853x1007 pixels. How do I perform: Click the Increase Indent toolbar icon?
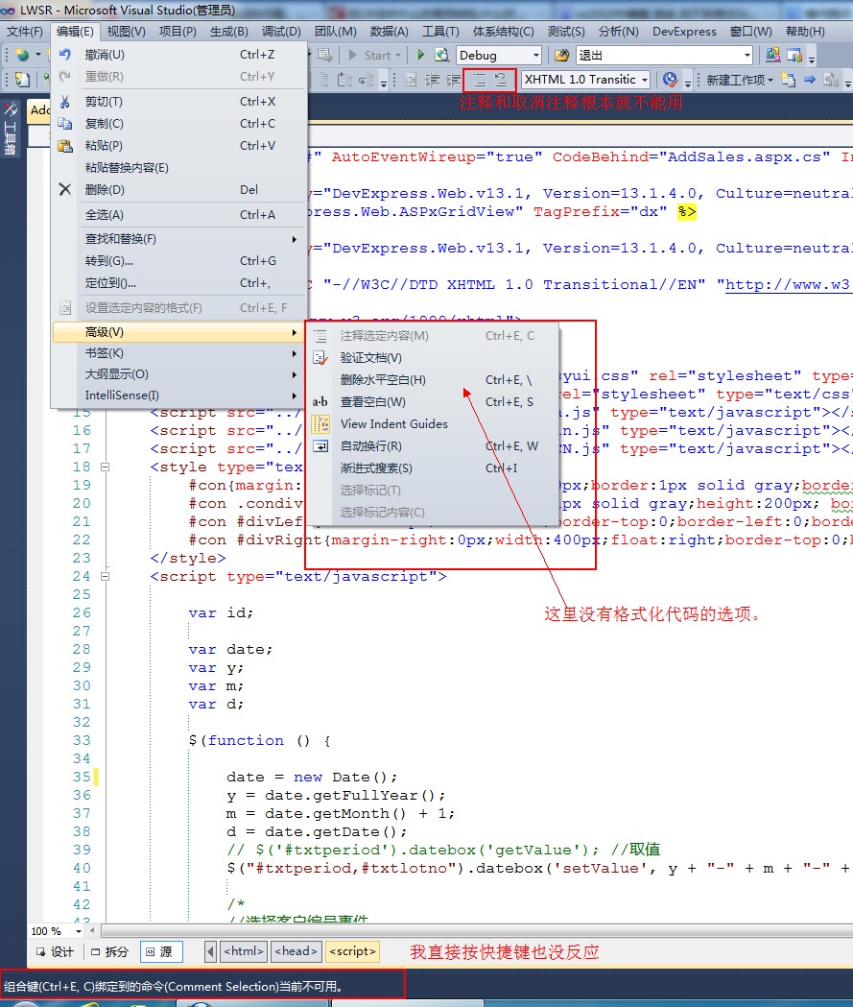453,80
